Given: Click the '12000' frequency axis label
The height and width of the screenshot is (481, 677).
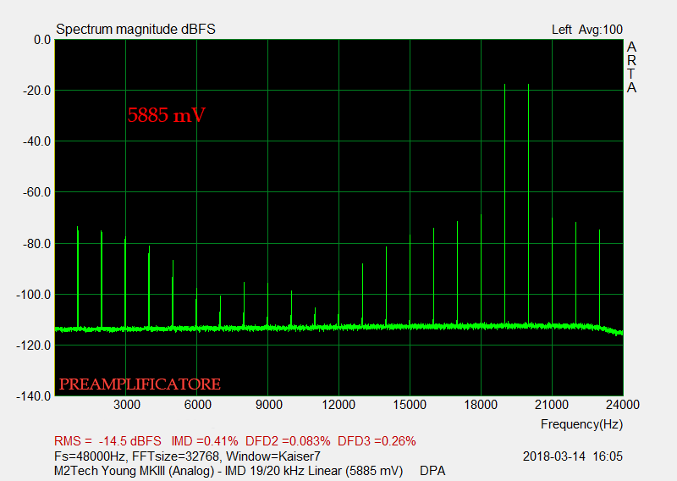Looking at the screenshot, I should coord(338,405).
